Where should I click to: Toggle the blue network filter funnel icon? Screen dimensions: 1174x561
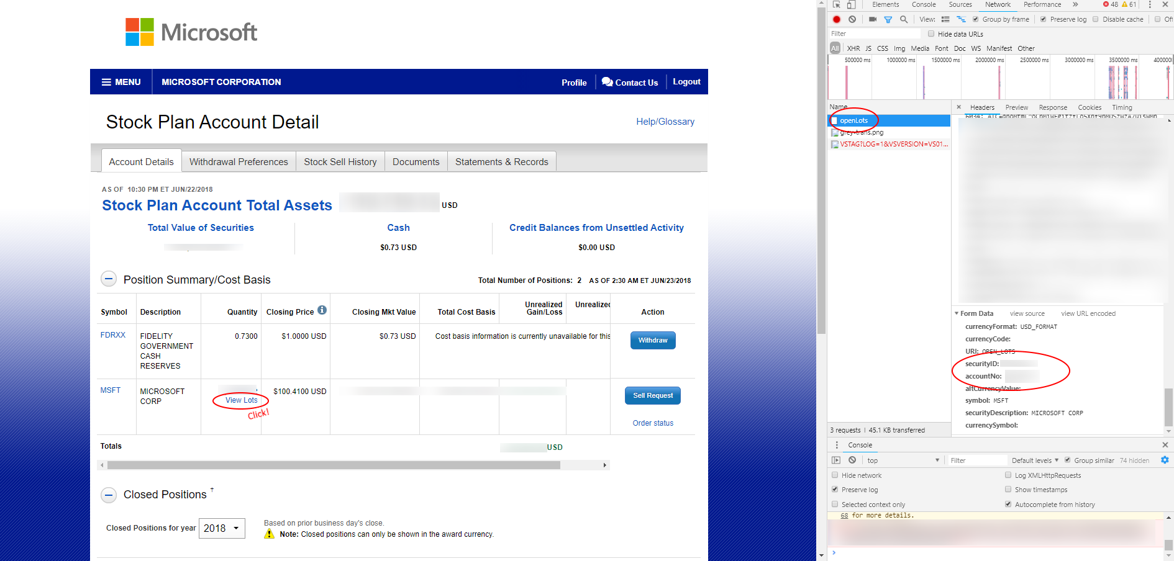pyautogui.click(x=888, y=19)
